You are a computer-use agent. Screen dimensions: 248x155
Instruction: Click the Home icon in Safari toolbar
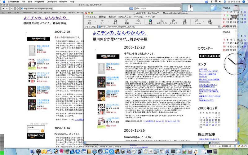[17, 9]
